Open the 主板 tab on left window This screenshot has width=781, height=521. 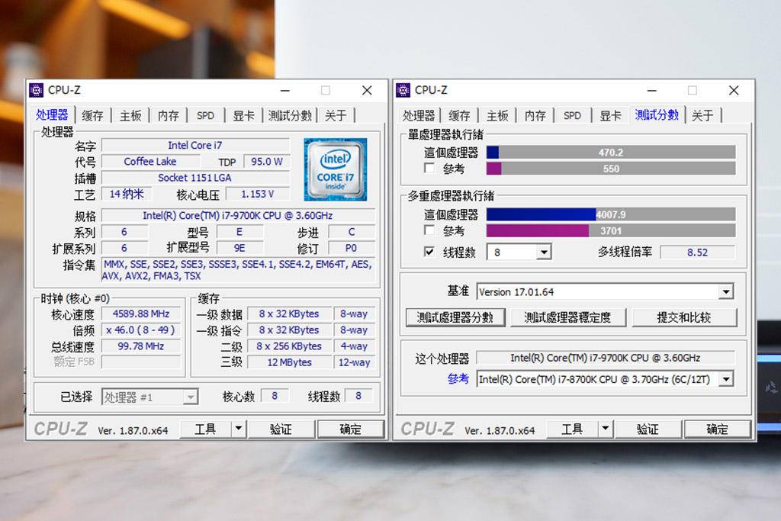(130, 115)
